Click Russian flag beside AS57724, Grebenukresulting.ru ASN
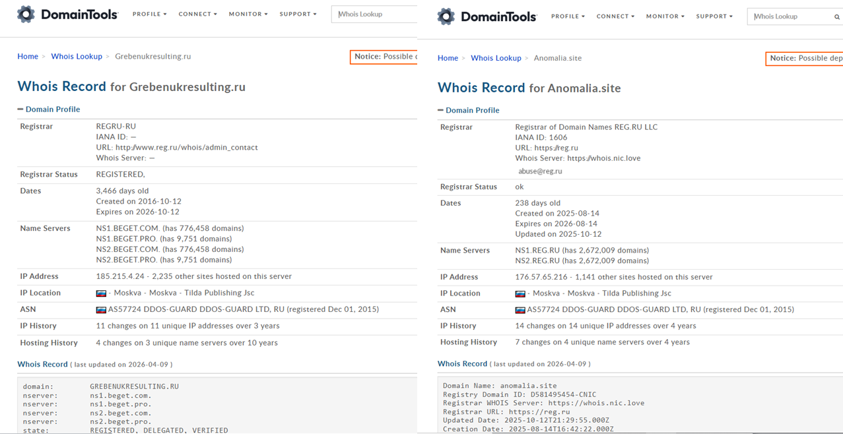 point(101,310)
